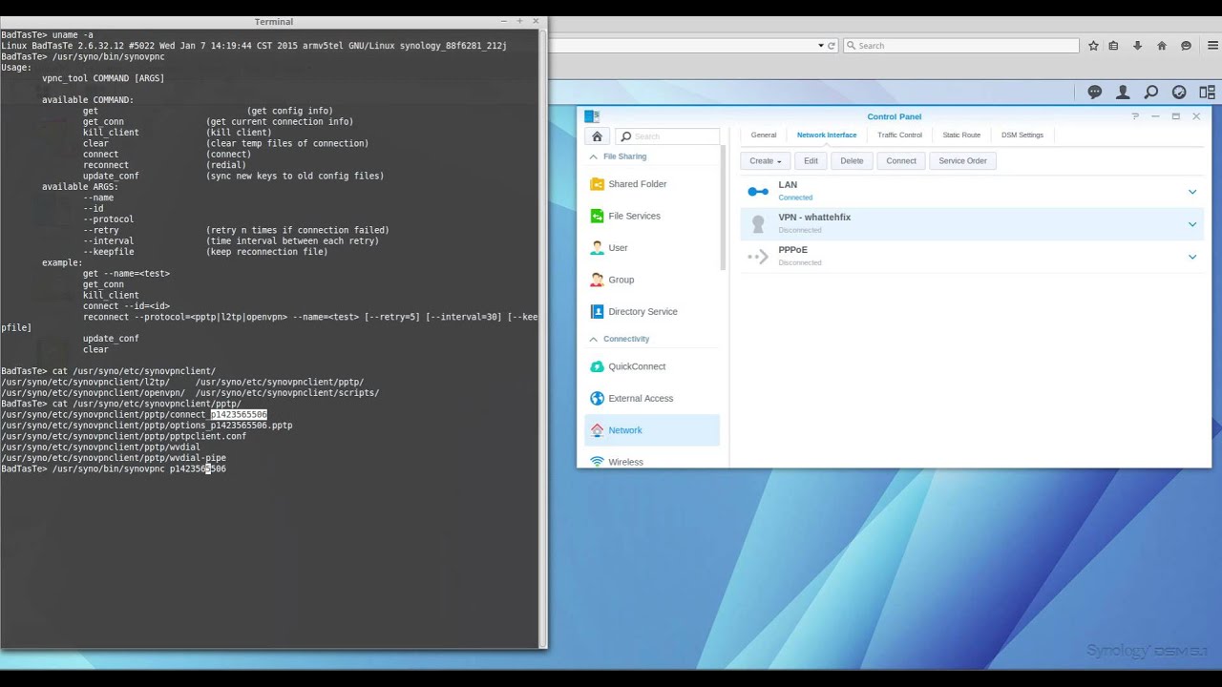This screenshot has height=687, width=1222.
Task: Expand the VPN - whattehfix details
Action: (1192, 224)
